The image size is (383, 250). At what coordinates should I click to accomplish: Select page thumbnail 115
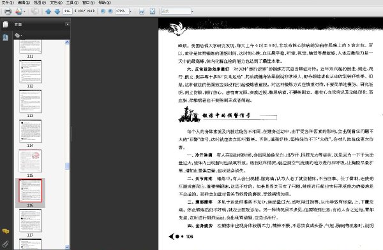[30, 161]
